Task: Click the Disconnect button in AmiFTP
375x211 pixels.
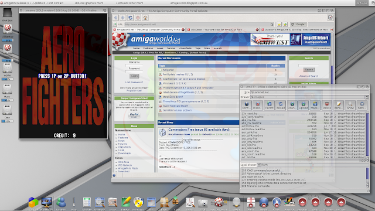Action: [258, 105]
